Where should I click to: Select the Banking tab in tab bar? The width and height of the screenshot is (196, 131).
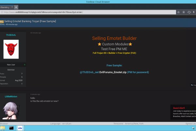pos(5,7)
